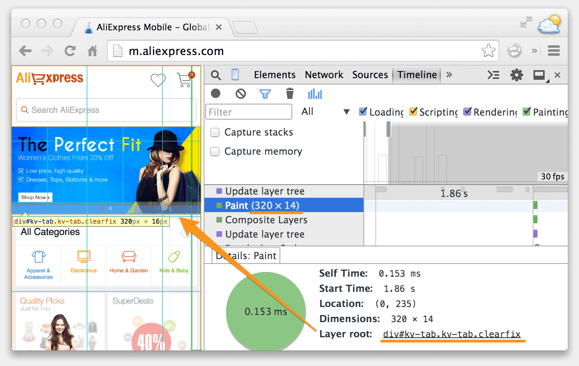Toggle the mobile device emulation icon
579x366 pixels.
(x=235, y=75)
